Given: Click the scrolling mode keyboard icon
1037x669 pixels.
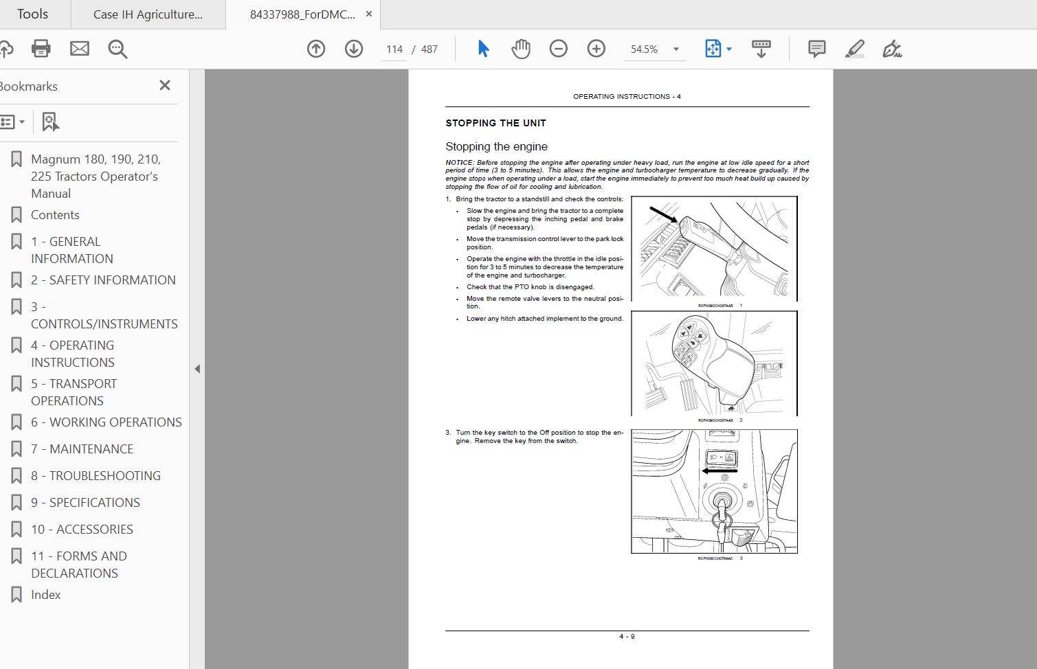Looking at the screenshot, I should pos(761,49).
